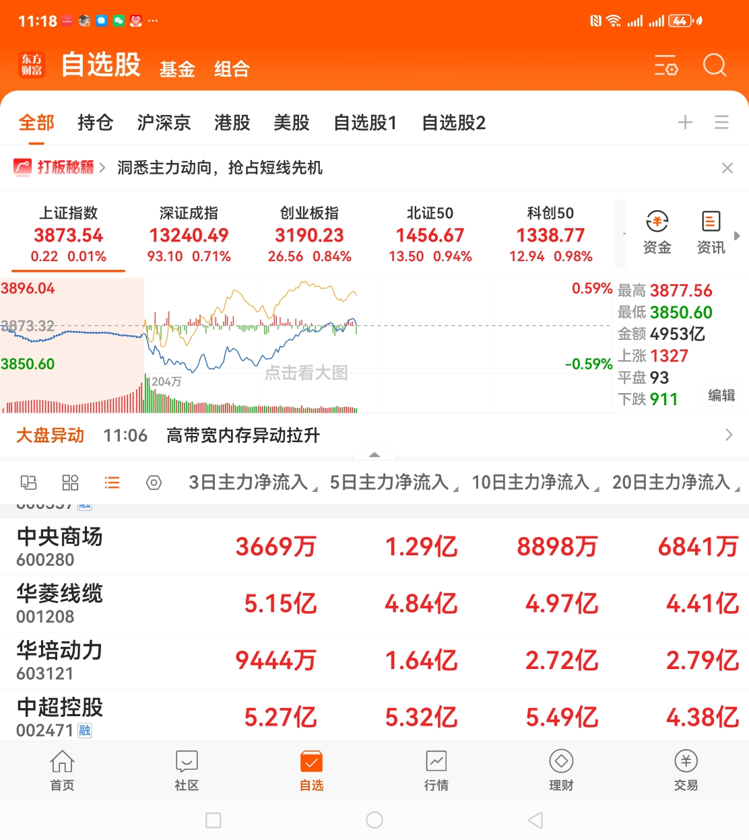The height and width of the screenshot is (840, 749).
Task: Select the 科创50 index card
Action: click(x=550, y=235)
